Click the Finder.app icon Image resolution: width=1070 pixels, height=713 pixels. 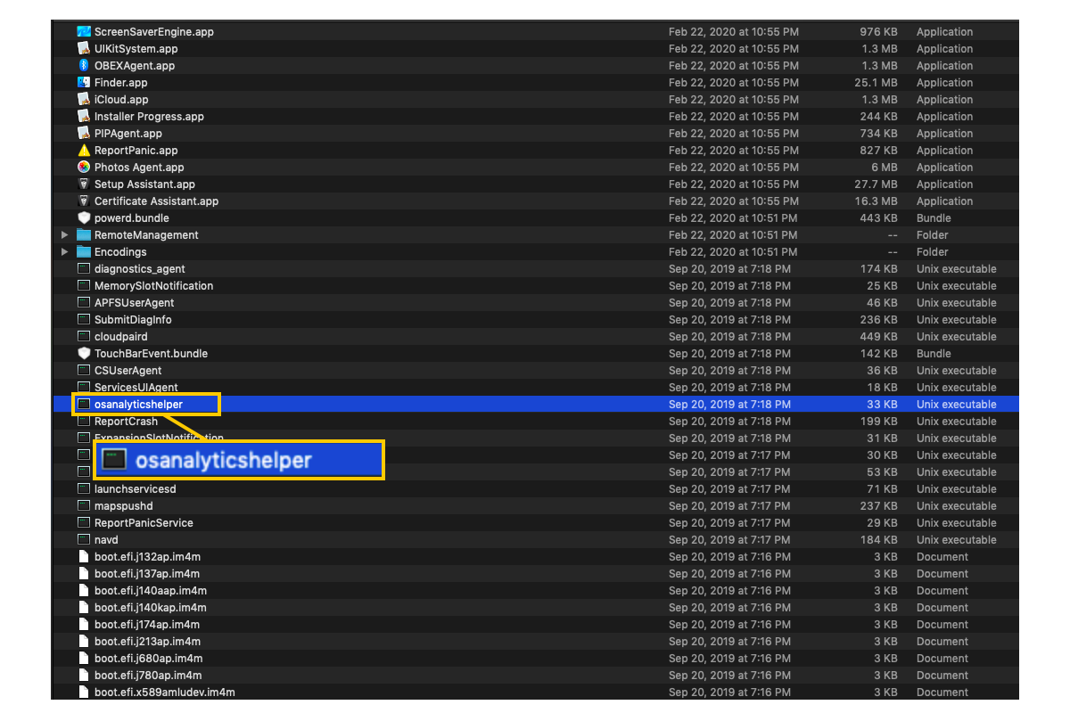pos(84,82)
